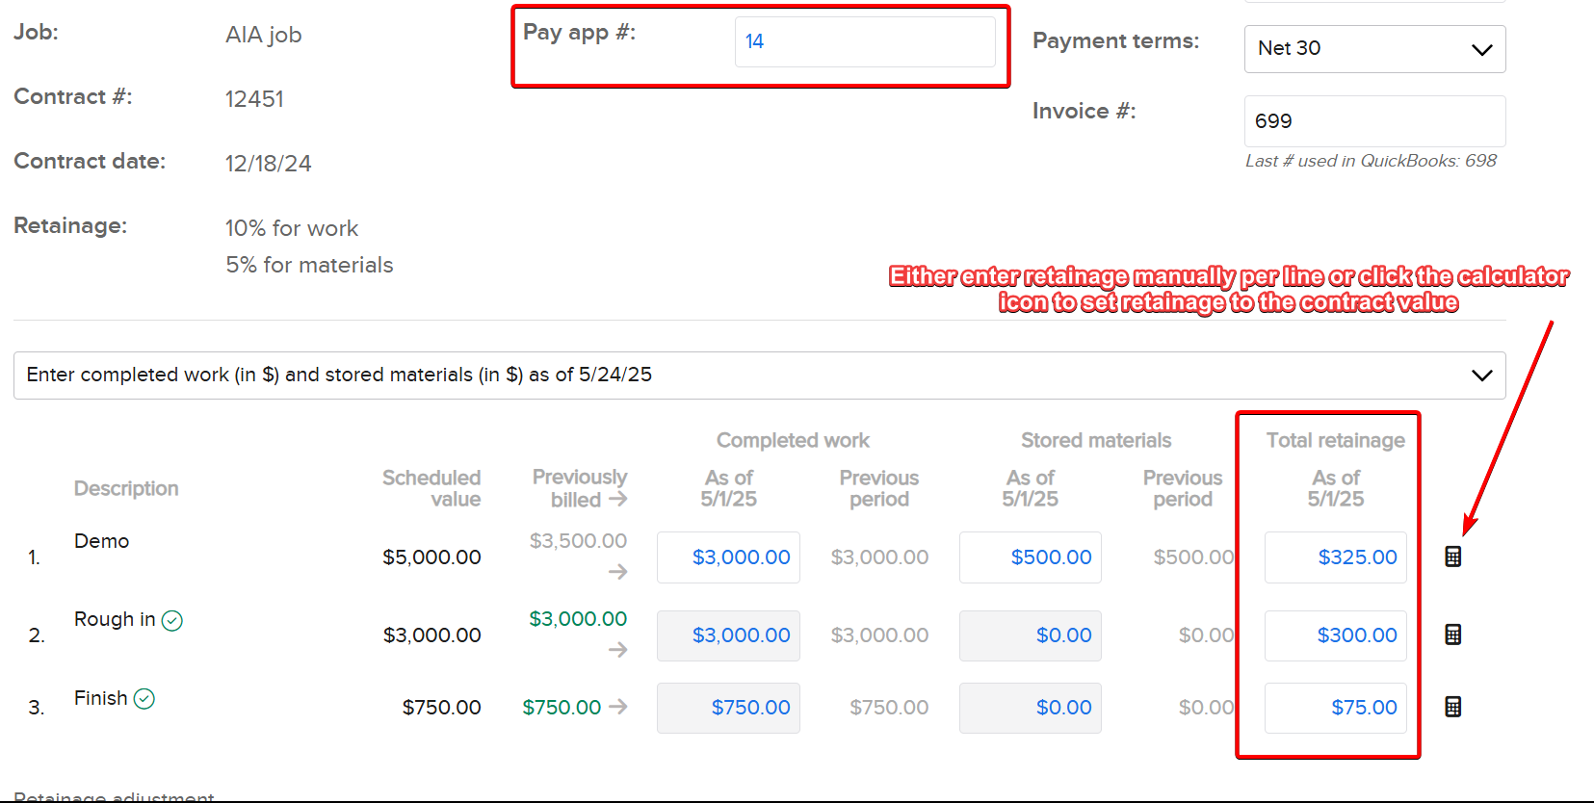This screenshot has height=803, width=1594.
Task: Click calculator icon for Finish line
Action: pos(1453,707)
